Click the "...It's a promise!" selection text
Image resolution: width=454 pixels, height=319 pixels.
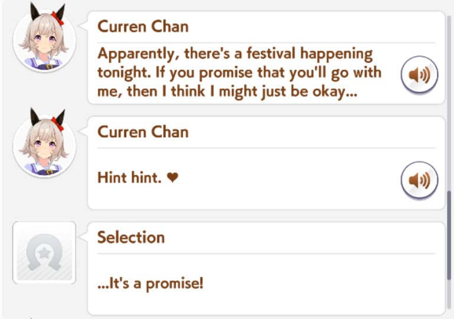click(x=150, y=283)
